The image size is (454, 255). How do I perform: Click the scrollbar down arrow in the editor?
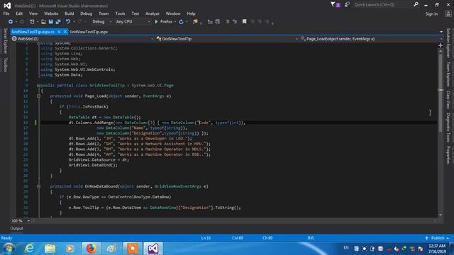point(441,215)
